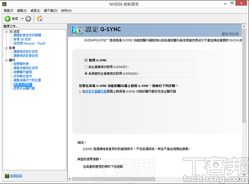Open 調整視訊影像設定 in the tree
249x184 pixels.
tap(26, 56)
